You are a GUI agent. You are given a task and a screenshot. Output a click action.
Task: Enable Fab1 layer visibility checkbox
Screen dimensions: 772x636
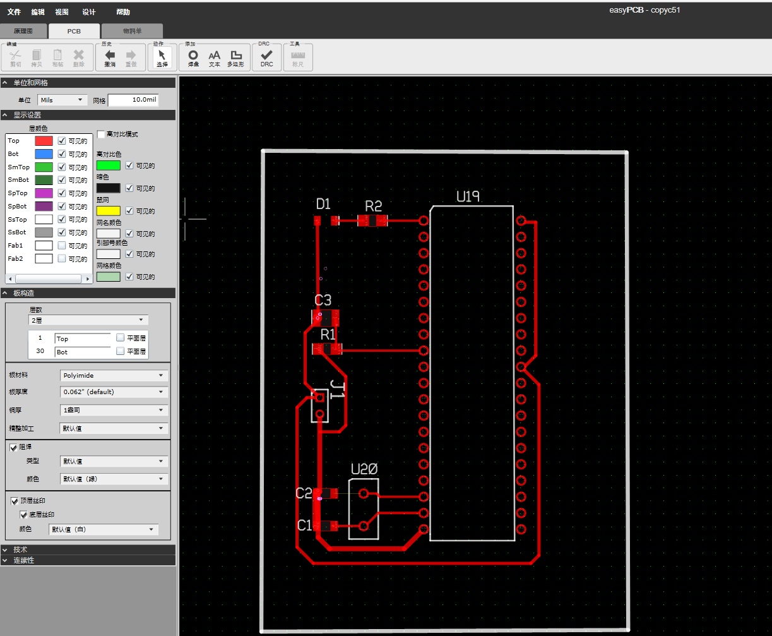click(x=62, y=246)
